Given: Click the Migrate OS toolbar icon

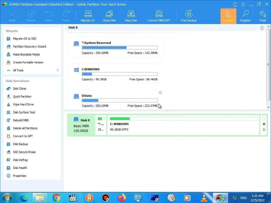Looking at the screenshot, I should click(x=88, y=16).
